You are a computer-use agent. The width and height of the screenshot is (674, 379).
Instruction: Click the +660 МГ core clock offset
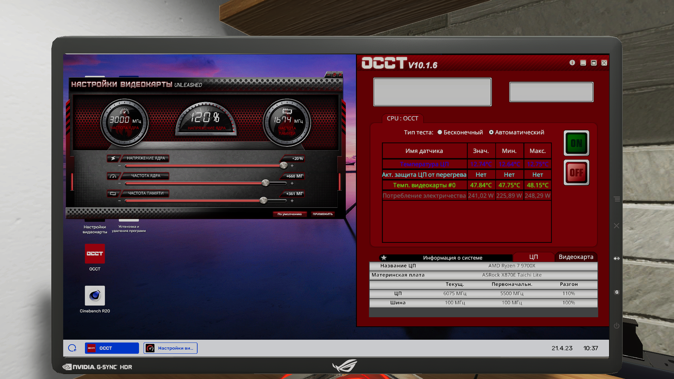click(x=294, y=176)
